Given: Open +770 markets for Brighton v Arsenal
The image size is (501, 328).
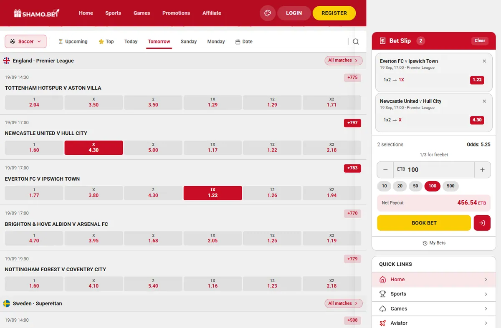Looking at the screenshot, I should tap(352, 213).
